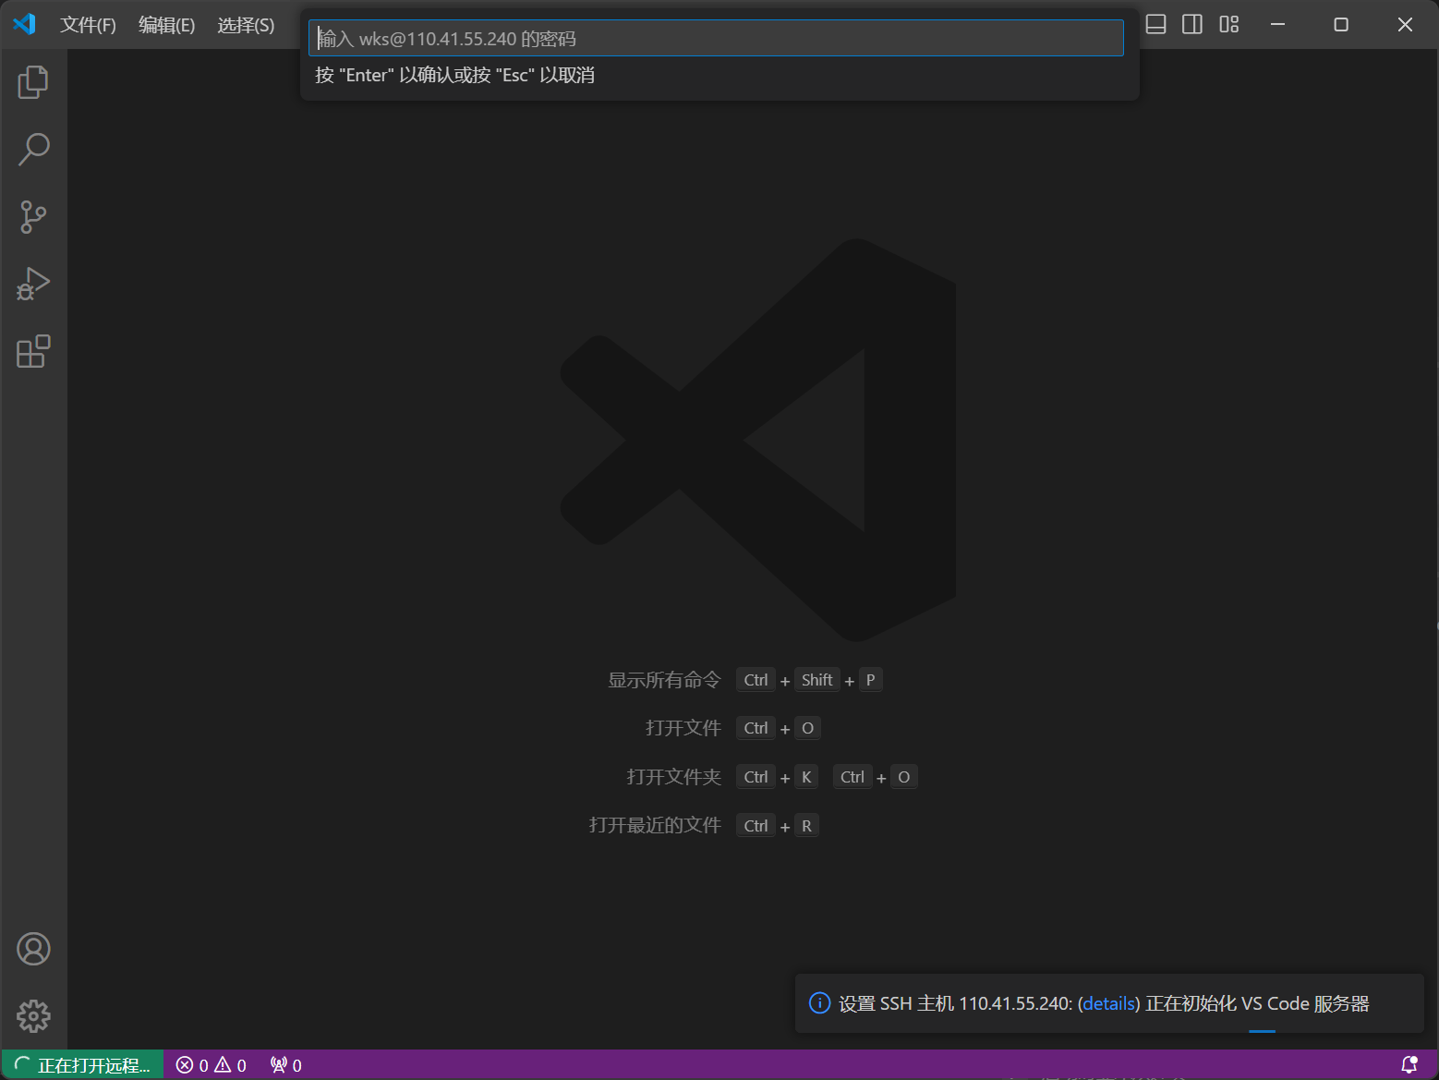The image size is (1439, 1080).
Task: Open the Explorer view in the activity bar
Action: [33, 81]
